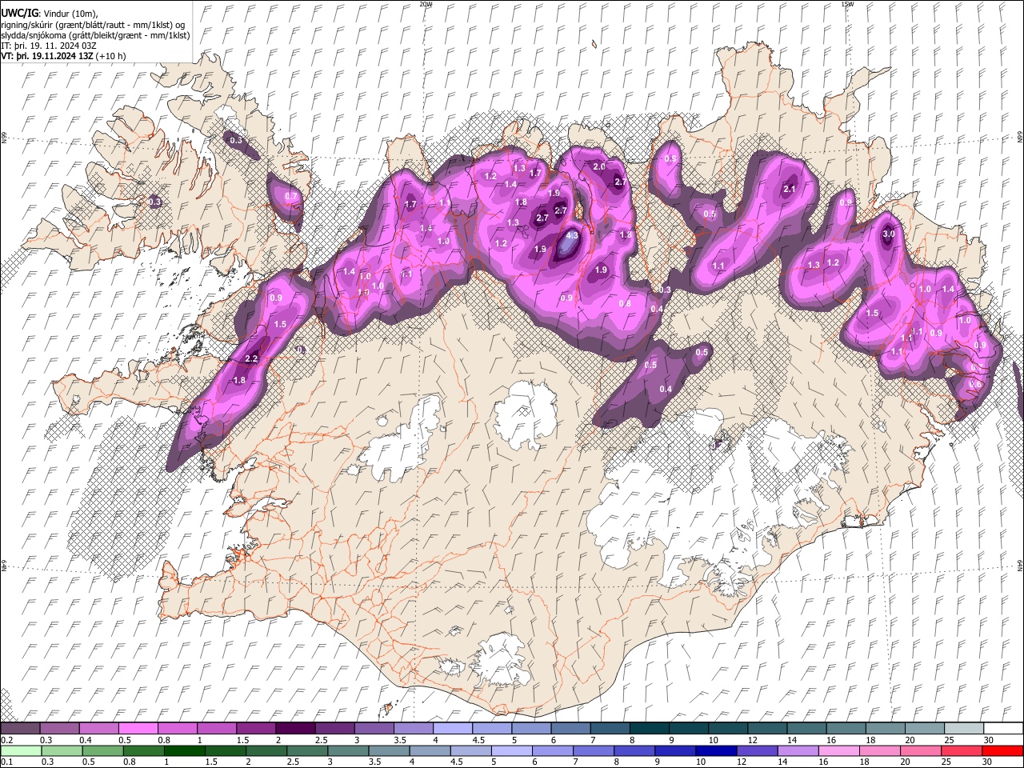Select the light pink 16–18 rain legend swatch

pos(838,750)
